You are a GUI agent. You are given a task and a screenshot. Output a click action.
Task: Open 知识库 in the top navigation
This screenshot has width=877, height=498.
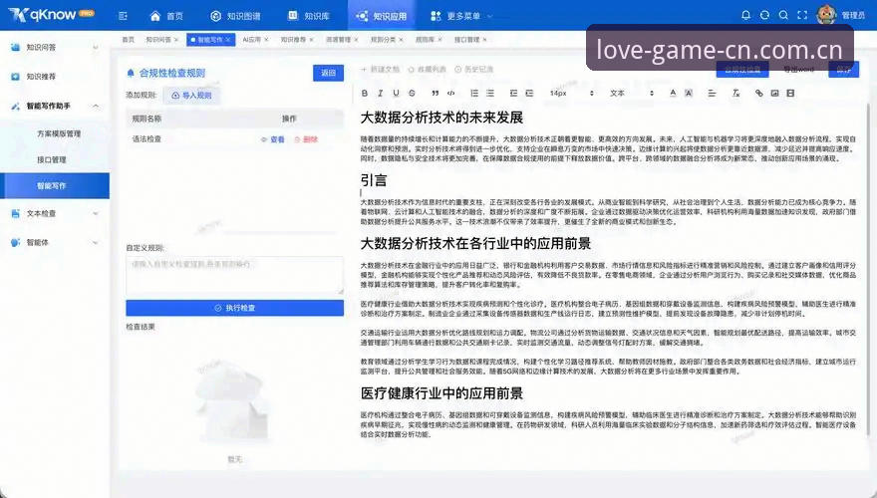308,16
